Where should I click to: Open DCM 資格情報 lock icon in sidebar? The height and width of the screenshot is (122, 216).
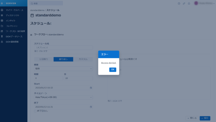2,42
